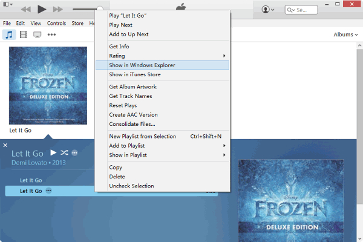
Task: Shuffle the Let It Go album
Action: tap(64, 152)
